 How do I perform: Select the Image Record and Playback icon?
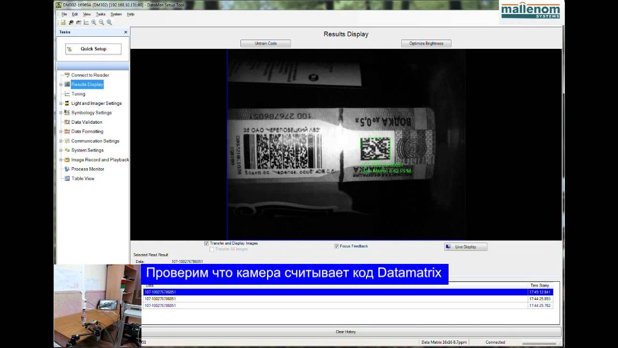[x=67, y=159]
